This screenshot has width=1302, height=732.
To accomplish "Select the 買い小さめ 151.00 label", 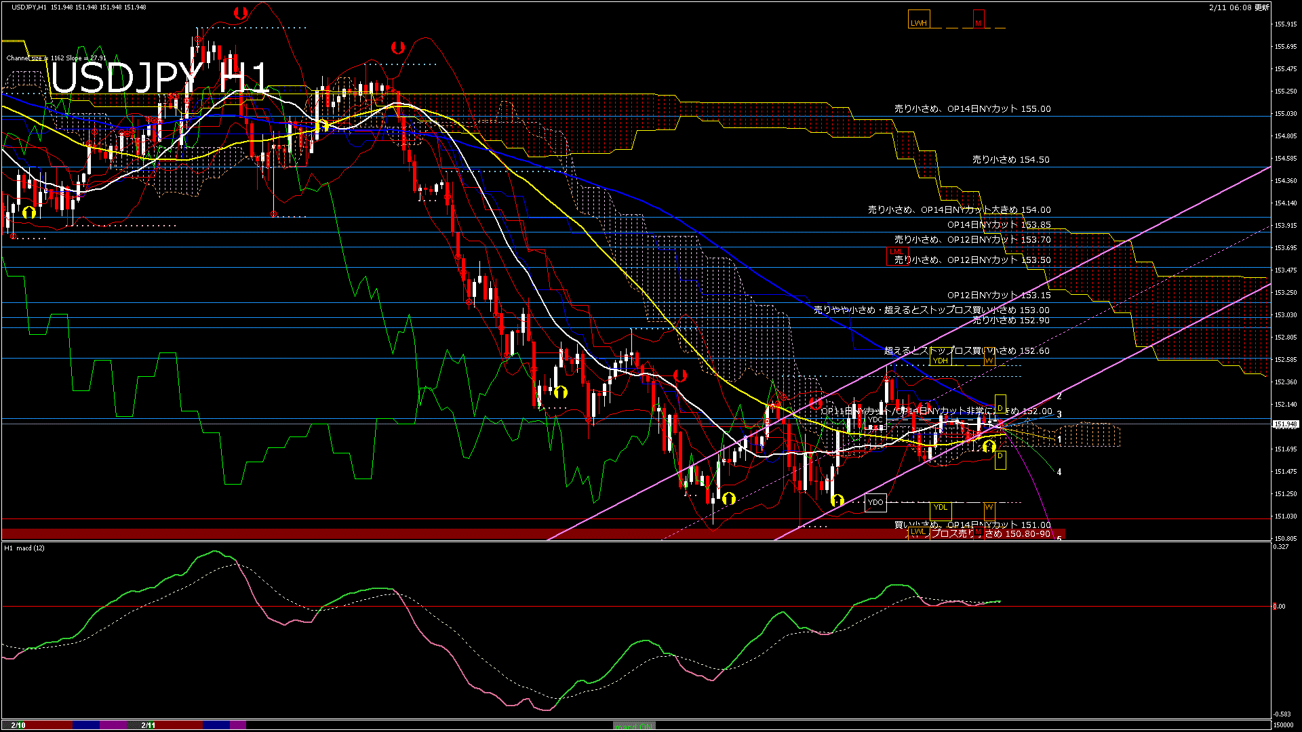I will coord(972,525).
